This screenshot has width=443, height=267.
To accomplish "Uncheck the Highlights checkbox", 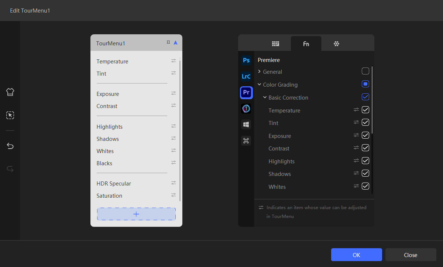I will [365, 161].
